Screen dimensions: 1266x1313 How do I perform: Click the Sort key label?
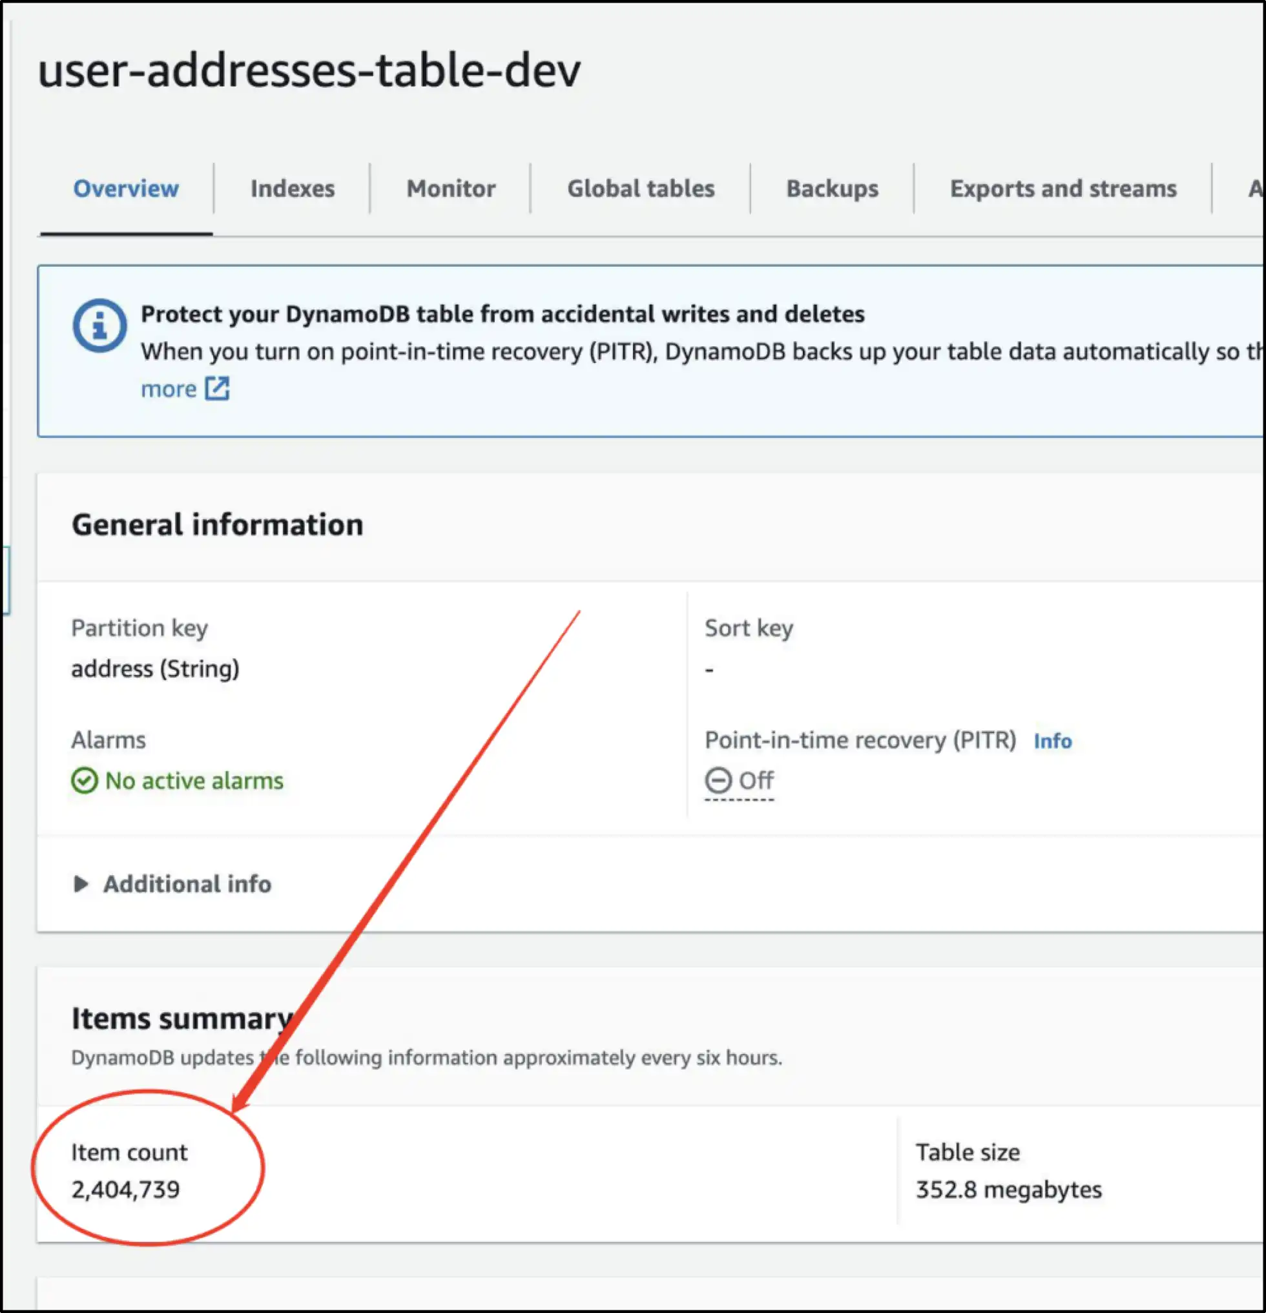point(749,628)
